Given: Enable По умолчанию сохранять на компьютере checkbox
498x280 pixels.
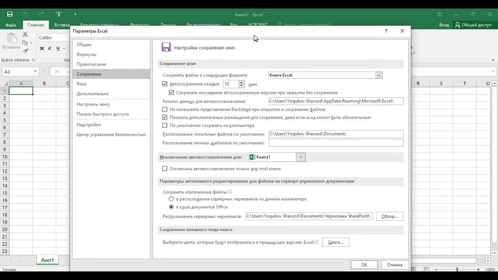Looking at the screenshot, I should pyautogui.click(x=165, y=125).
